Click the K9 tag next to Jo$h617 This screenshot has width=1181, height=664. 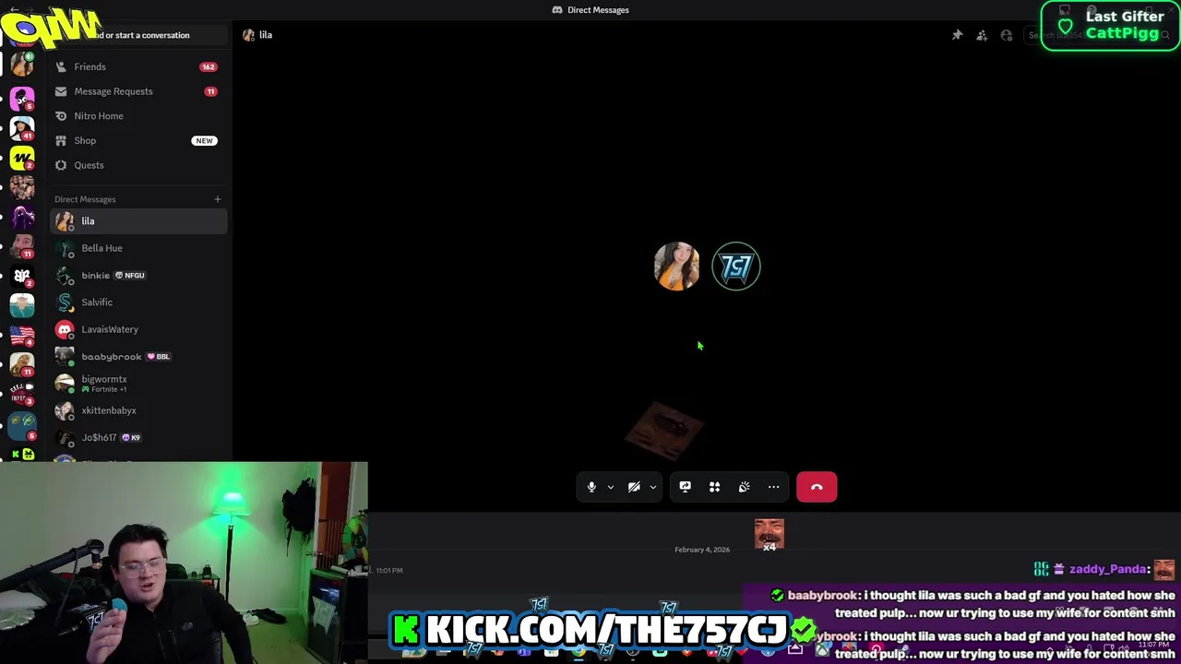tap(132, 437)
